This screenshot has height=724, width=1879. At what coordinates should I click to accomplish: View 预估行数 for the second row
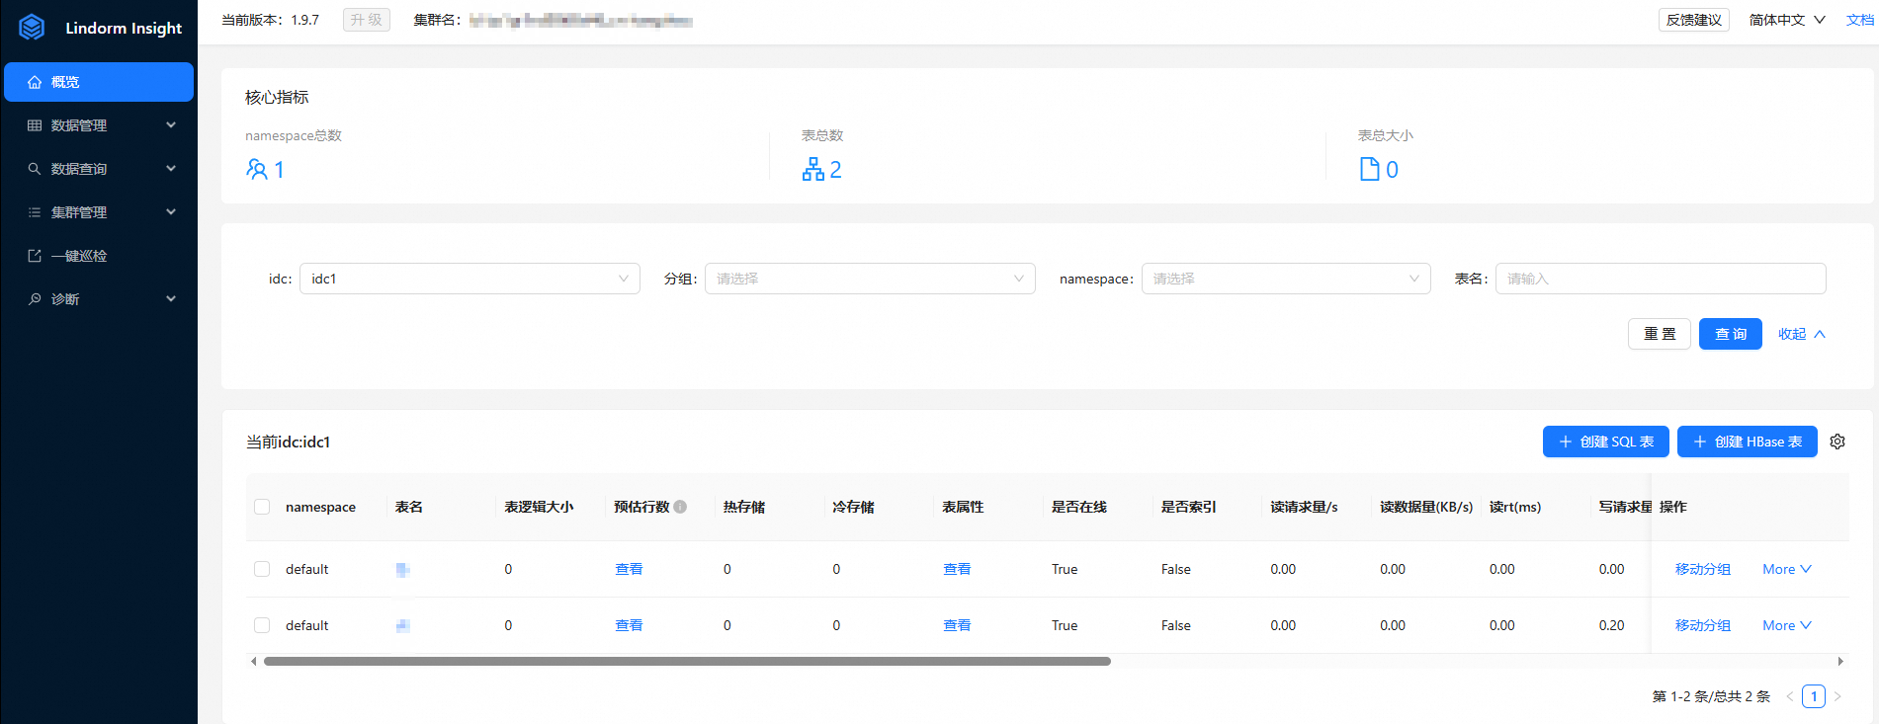click(x=629, y=625)
